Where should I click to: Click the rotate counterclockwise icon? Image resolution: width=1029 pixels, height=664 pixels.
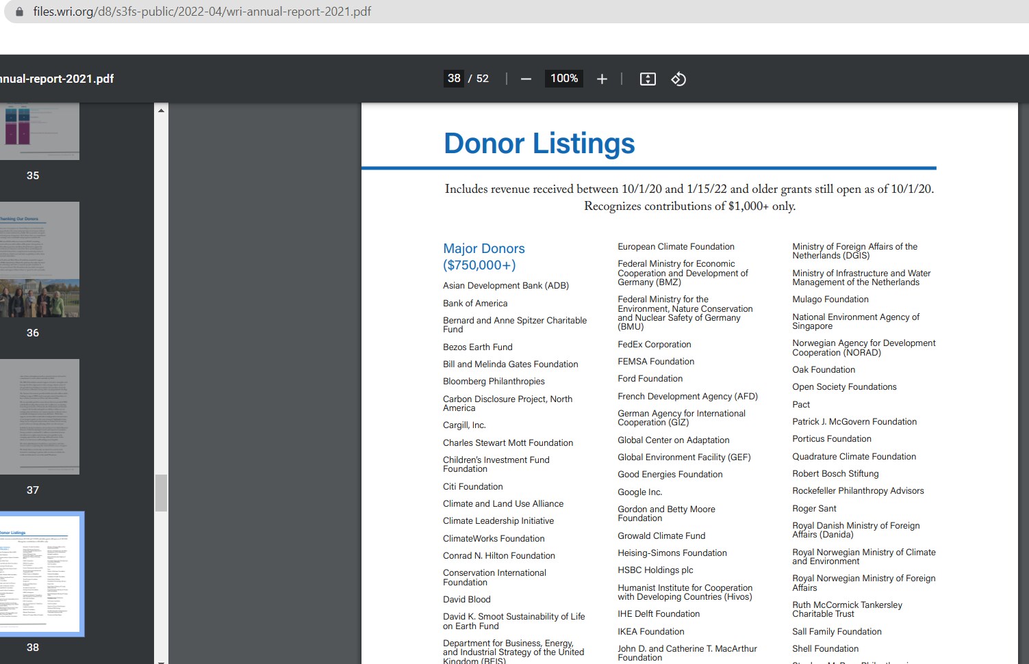[678, 79]
